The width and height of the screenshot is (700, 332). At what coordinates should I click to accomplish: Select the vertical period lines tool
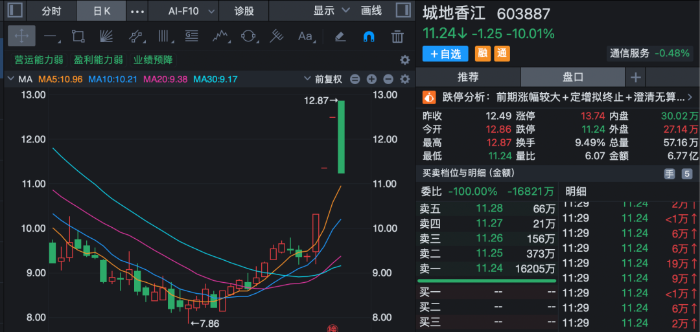(165, 36)
